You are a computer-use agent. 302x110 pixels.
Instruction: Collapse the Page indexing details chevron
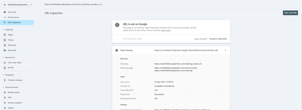click(225, 50)
